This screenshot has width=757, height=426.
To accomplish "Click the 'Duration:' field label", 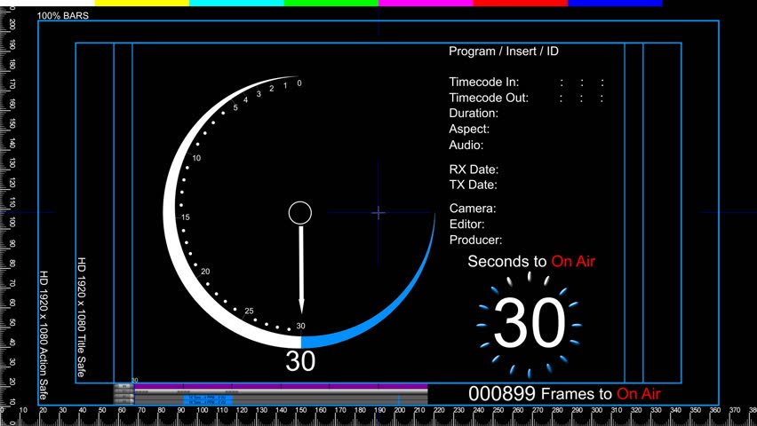I will [x=474, y=113].
